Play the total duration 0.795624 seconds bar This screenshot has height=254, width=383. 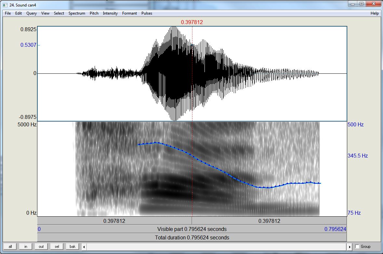[x=192, y=237]
